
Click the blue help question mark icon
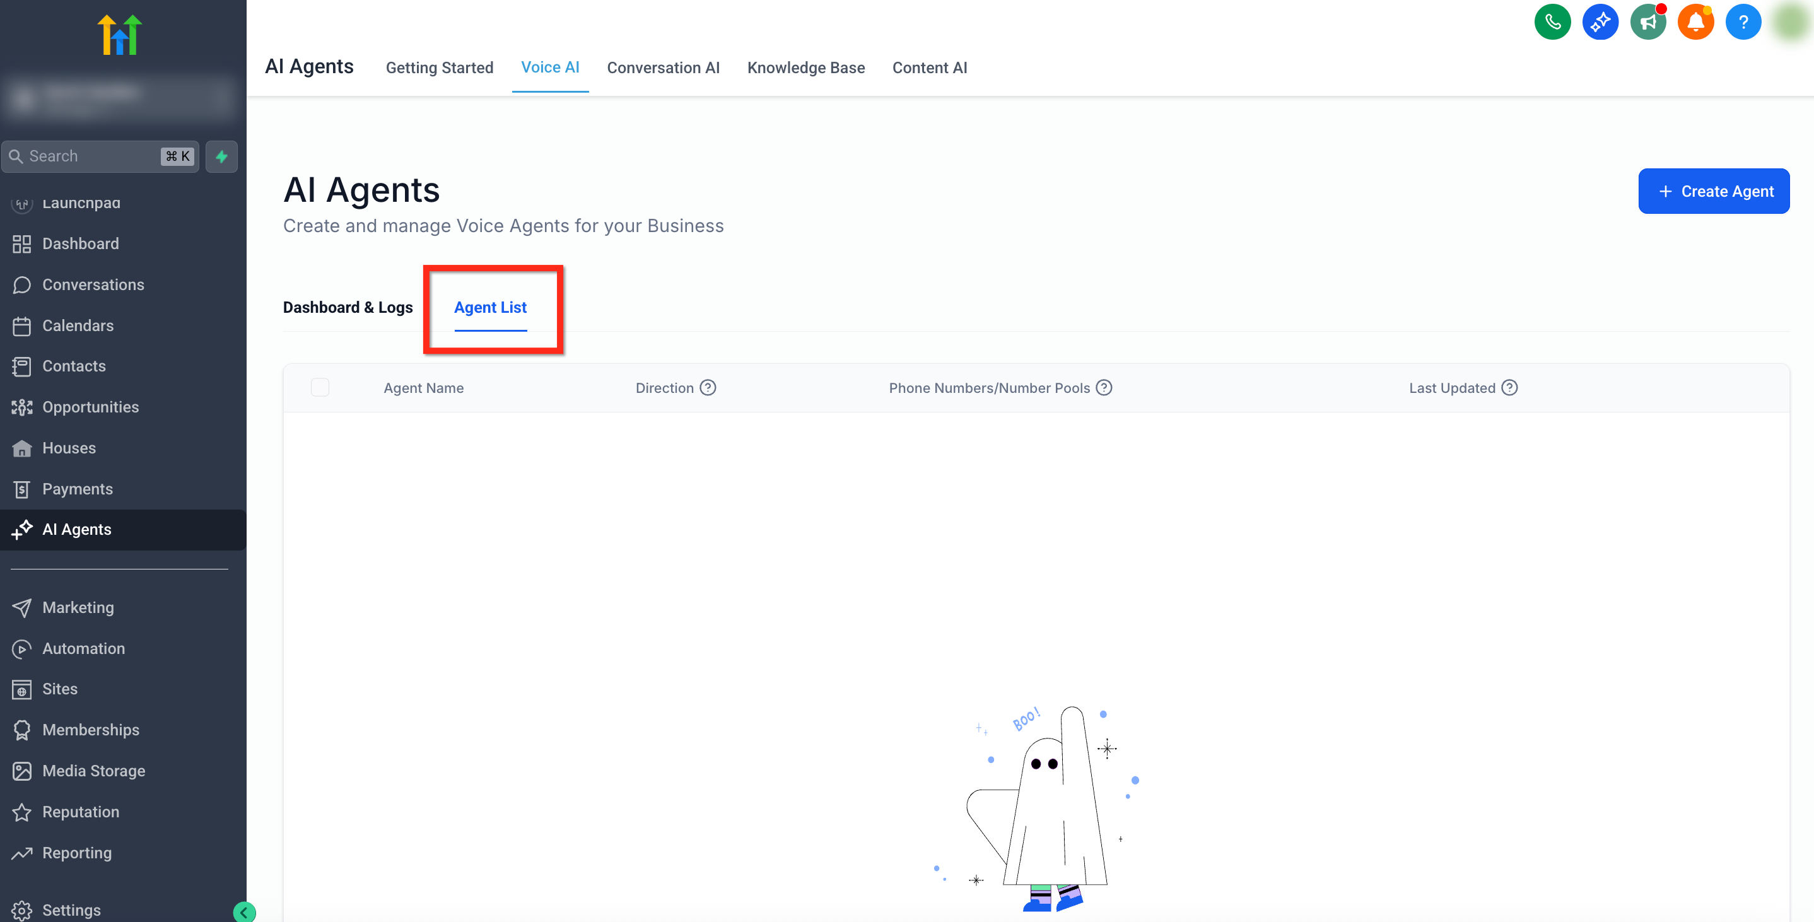click(x=1743, y=22)
